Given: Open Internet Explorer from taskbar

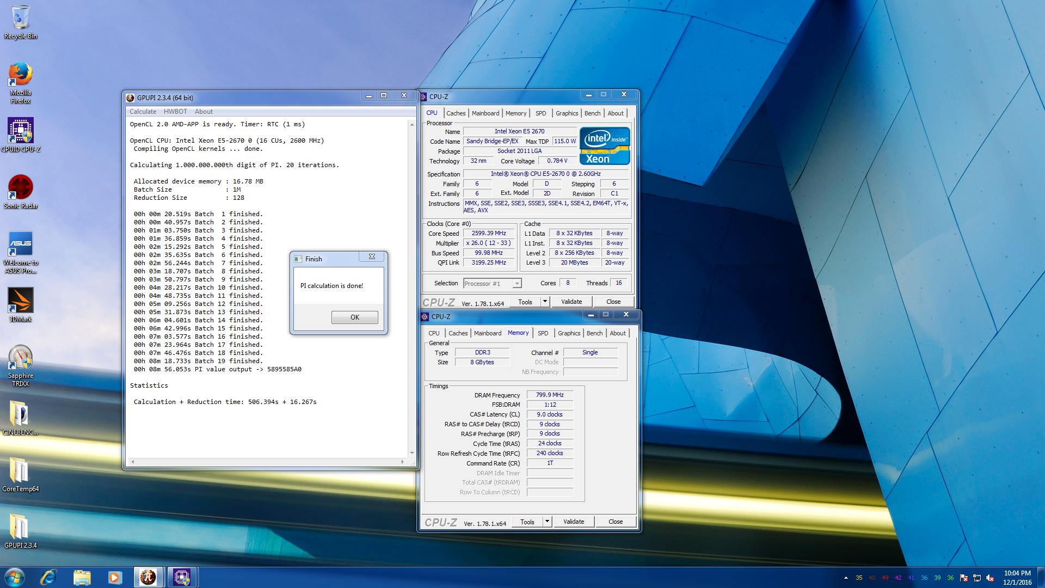Looking at the screenshot, I should pos(49,577).
